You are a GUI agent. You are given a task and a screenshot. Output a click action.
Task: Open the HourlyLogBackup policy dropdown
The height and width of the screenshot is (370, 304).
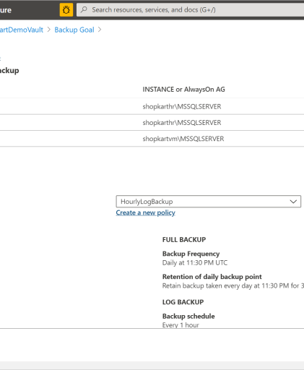coord(209,202)
